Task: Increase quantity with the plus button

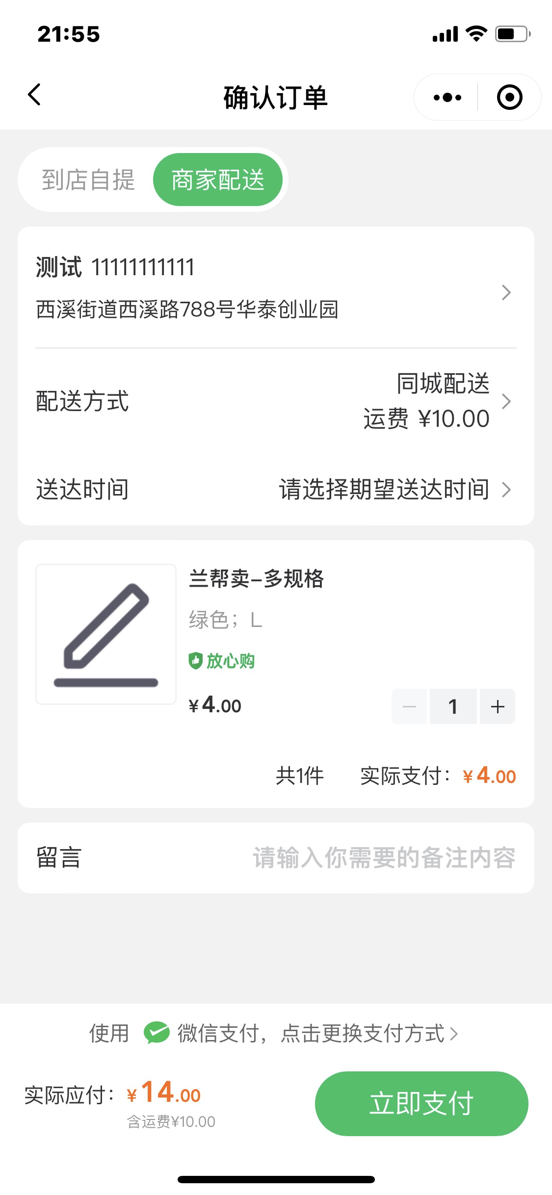Action: pos(497,706)
